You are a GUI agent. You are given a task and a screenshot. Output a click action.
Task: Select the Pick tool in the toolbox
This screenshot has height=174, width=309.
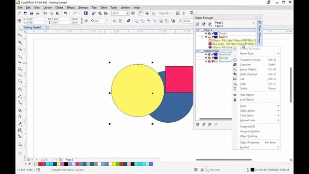point(20,29)
